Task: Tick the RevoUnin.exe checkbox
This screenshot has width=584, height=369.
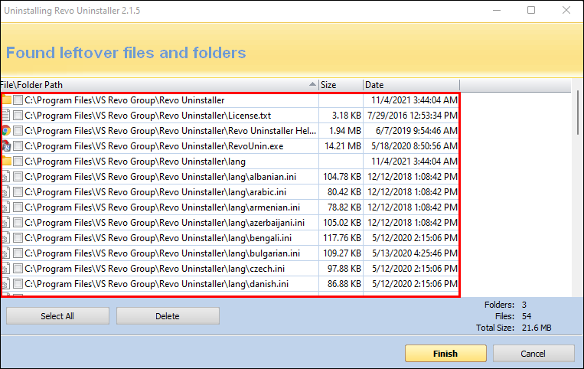Action: coord(18,145)
